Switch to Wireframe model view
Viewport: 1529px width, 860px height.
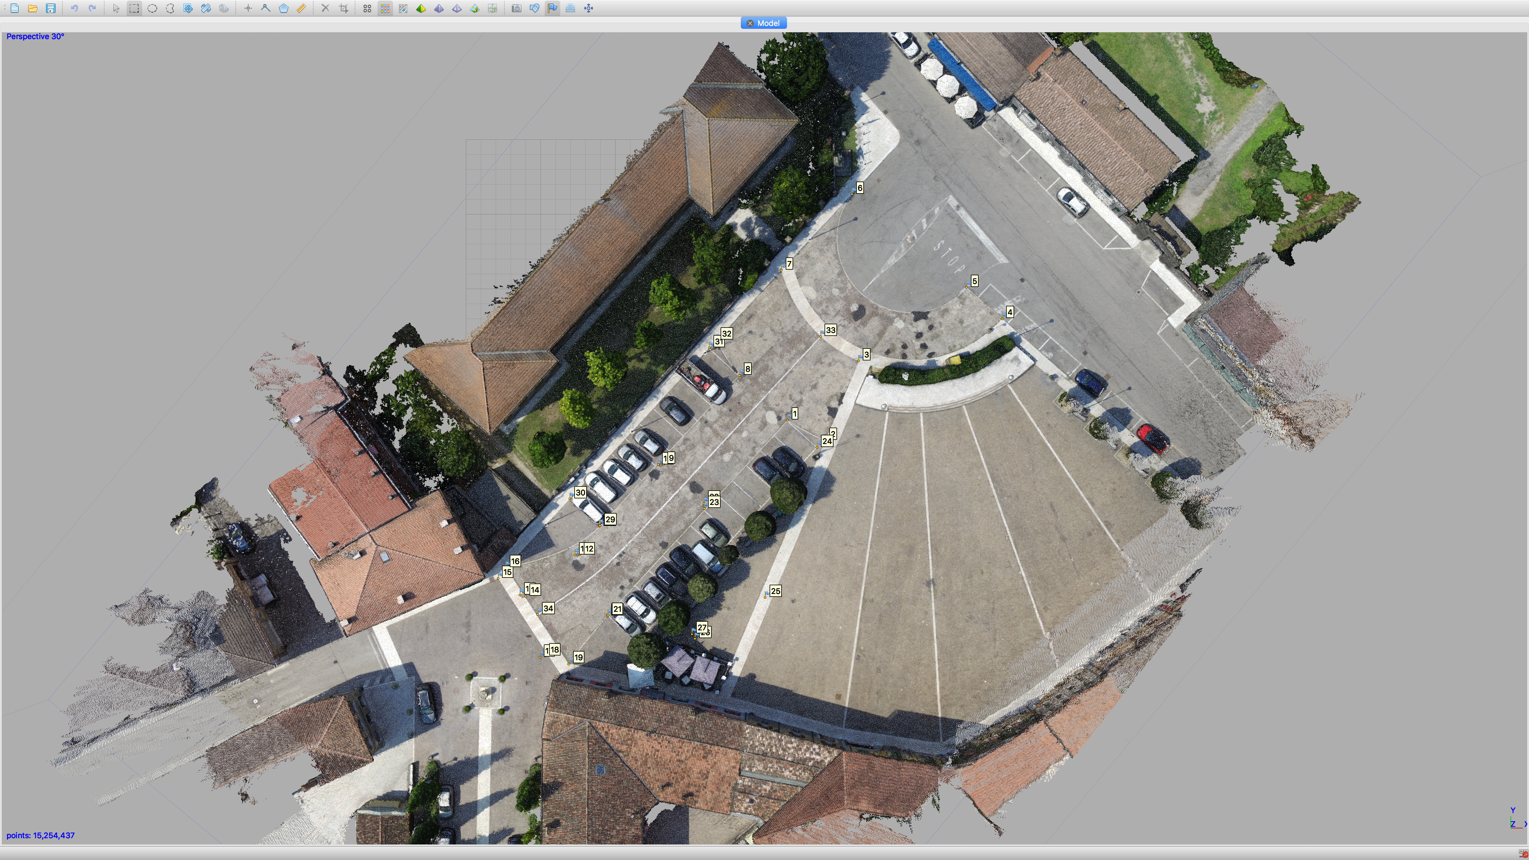click(x=456, y=8)
